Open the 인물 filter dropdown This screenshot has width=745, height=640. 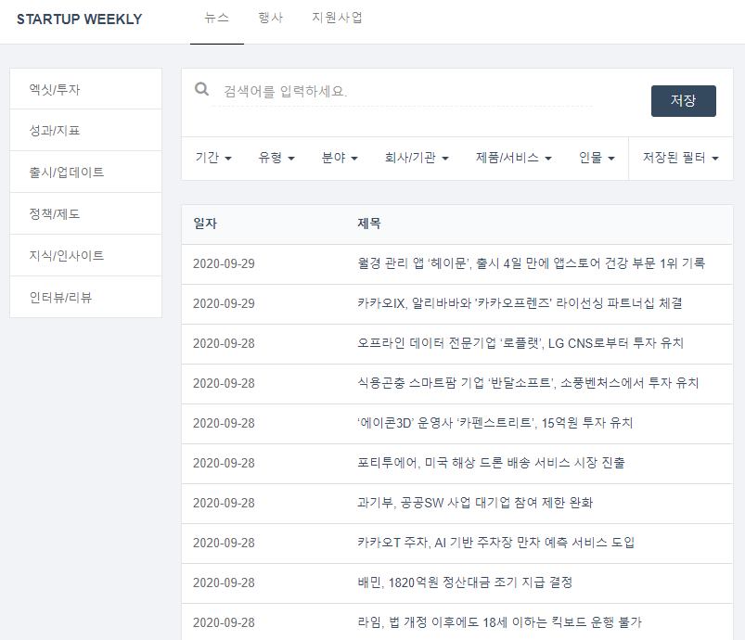pyautogui.click(x=597, y=158)
